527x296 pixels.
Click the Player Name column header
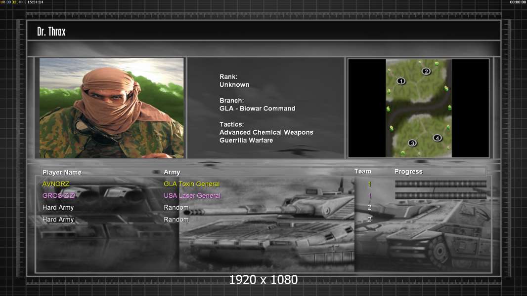(62, 172)
